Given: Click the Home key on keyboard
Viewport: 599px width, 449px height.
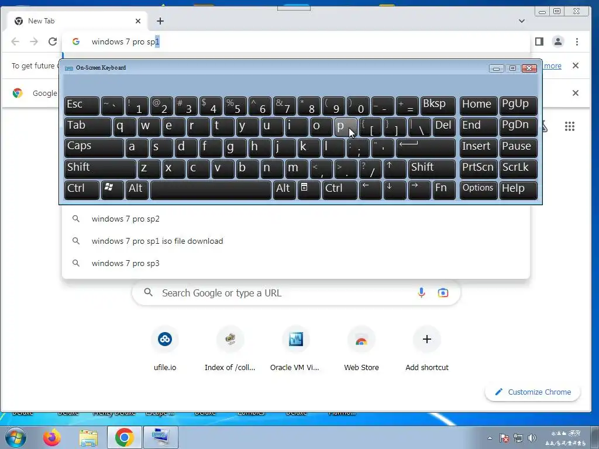Looking at the screenshot, I should pyautogui.click(x=478, y=106).
